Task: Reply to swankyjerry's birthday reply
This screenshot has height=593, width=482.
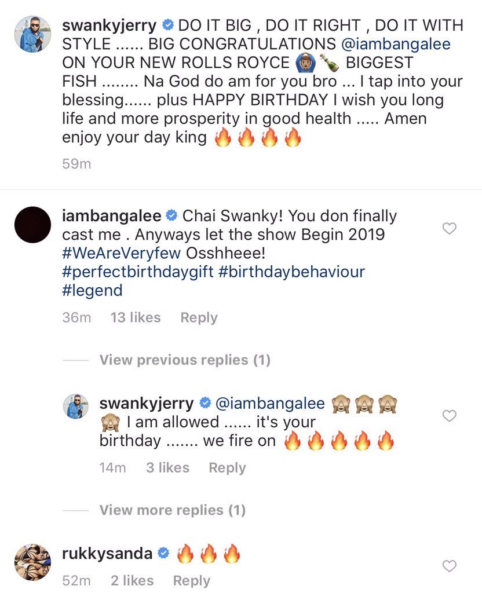Action: click(x=227, y=467)
